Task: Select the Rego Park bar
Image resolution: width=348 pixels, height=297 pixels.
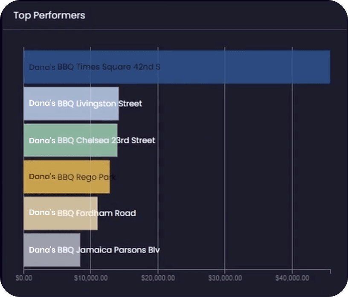Action: tap(67, 177)
